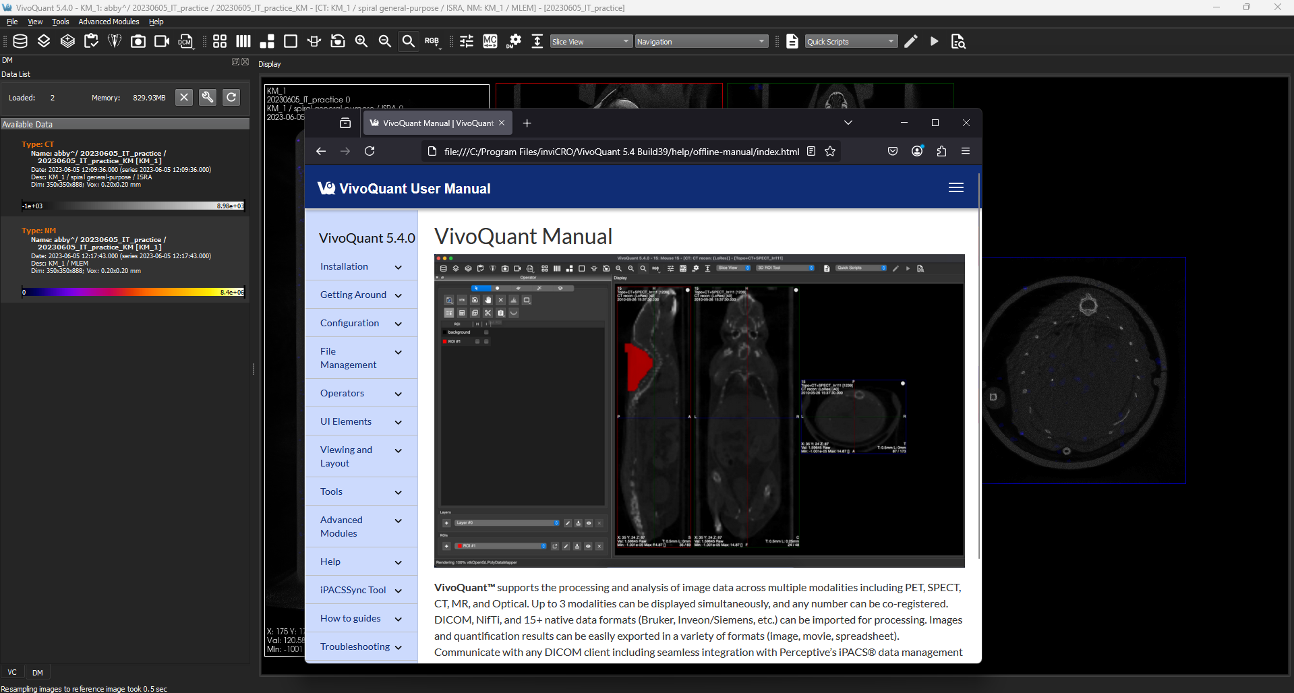Reload the manual page in browser
Image resolution: width=1294 pixels, height=693 pixels.
point(370,151)
